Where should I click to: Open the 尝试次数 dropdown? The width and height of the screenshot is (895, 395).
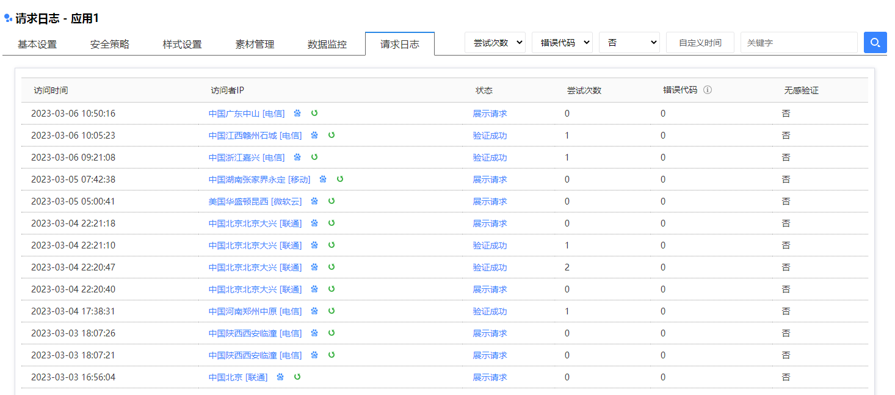[495, 42]
